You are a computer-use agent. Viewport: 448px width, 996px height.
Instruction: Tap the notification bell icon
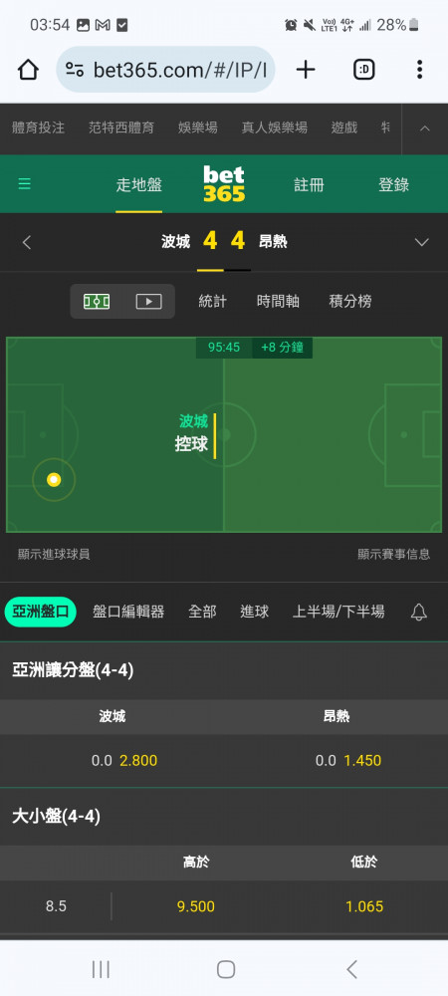coord(418,612)
